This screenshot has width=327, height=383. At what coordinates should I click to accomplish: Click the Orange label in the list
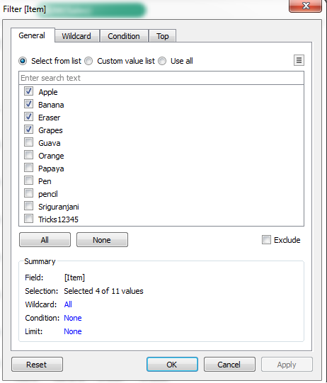click(51, 156)
